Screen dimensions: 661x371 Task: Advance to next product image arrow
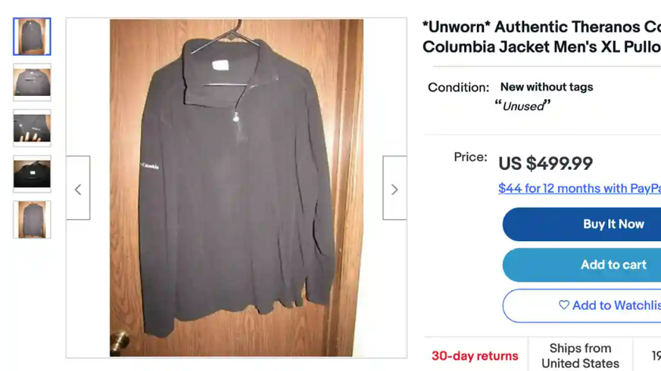click(x=394, y=187)
